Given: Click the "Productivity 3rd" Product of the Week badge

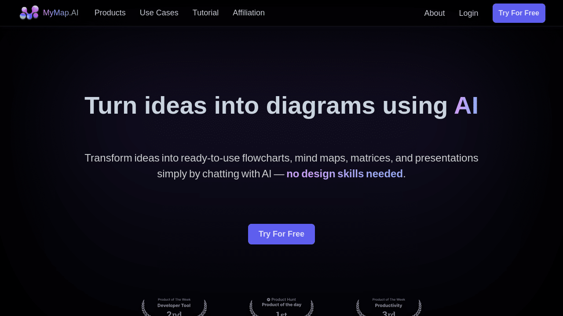Looking at the screenshot, I should coord(388,306).
